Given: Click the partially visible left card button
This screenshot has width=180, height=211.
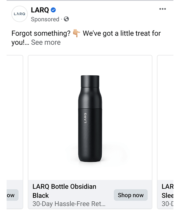Looking at the screenshot, I should click(12, 195).
